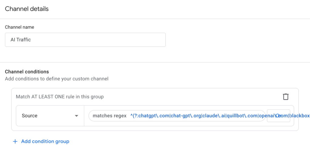This screenshot has height=159, width=310.
Task: Click the claude.ai portion of the regex
Action: point(214,116)
